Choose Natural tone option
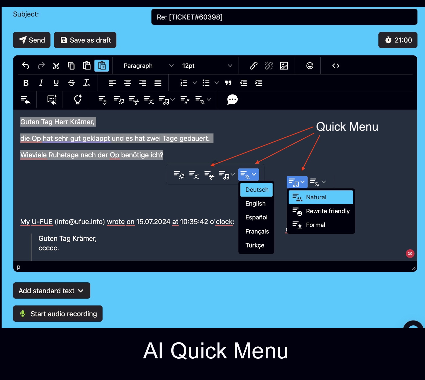The height and width of the screenshot is (380, 425). tap(321, 197)
